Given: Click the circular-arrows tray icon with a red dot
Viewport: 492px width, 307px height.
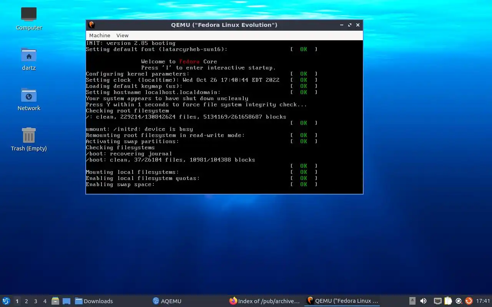Looking at the screenshot, I should pyautogui.click(x=459, y=301).
